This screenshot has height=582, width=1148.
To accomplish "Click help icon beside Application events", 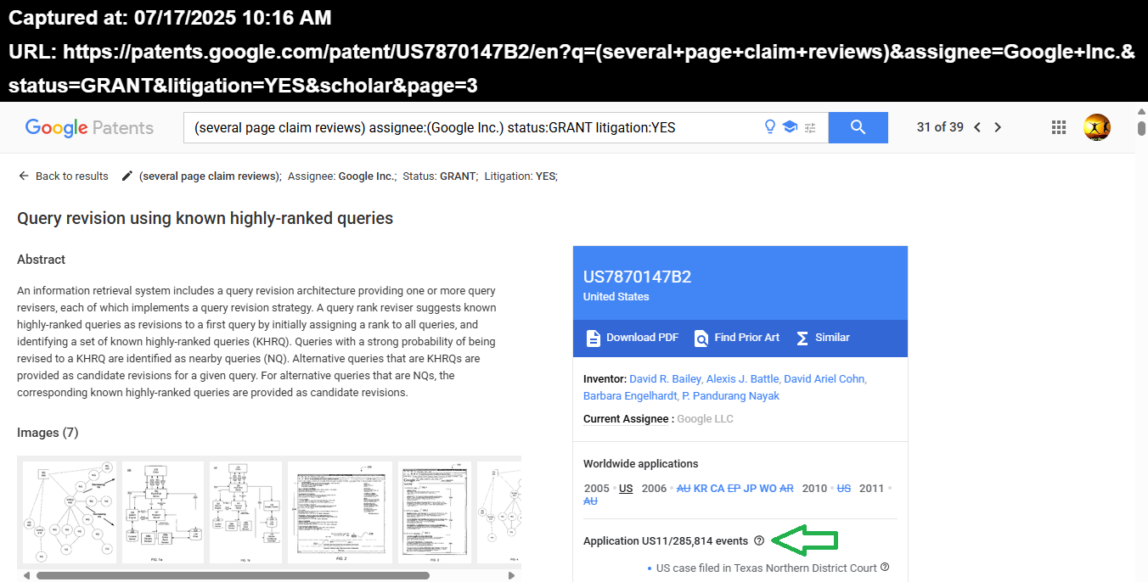I will tap(759, 541).
